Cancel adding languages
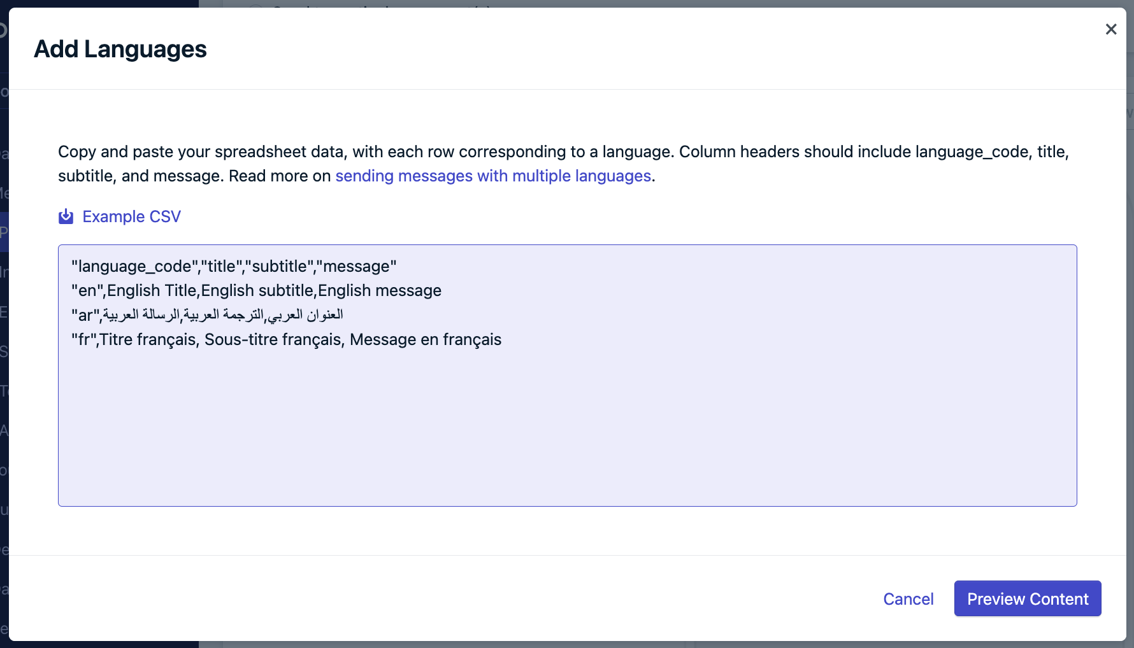 tap(908, 599)
